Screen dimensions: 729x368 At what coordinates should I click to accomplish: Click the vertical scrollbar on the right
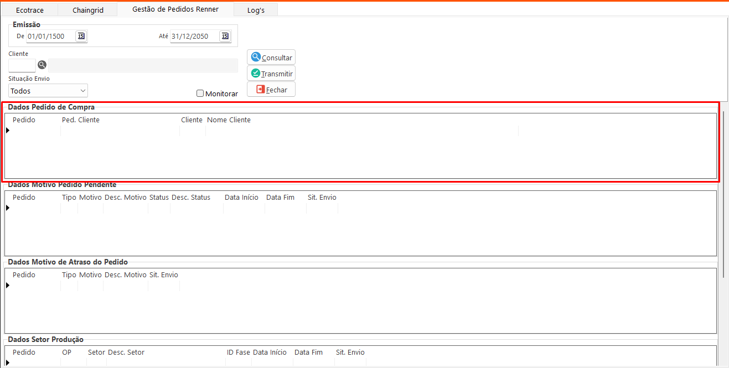coord(723,194)
